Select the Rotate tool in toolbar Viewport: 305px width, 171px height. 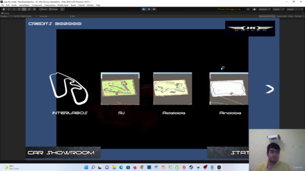(14, 9)
